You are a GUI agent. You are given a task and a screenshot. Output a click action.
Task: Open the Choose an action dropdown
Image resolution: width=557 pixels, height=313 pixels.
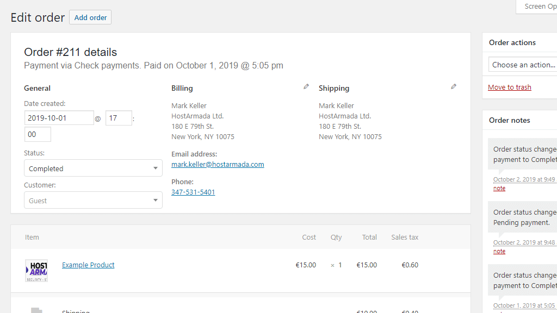(x=523, y=65)
